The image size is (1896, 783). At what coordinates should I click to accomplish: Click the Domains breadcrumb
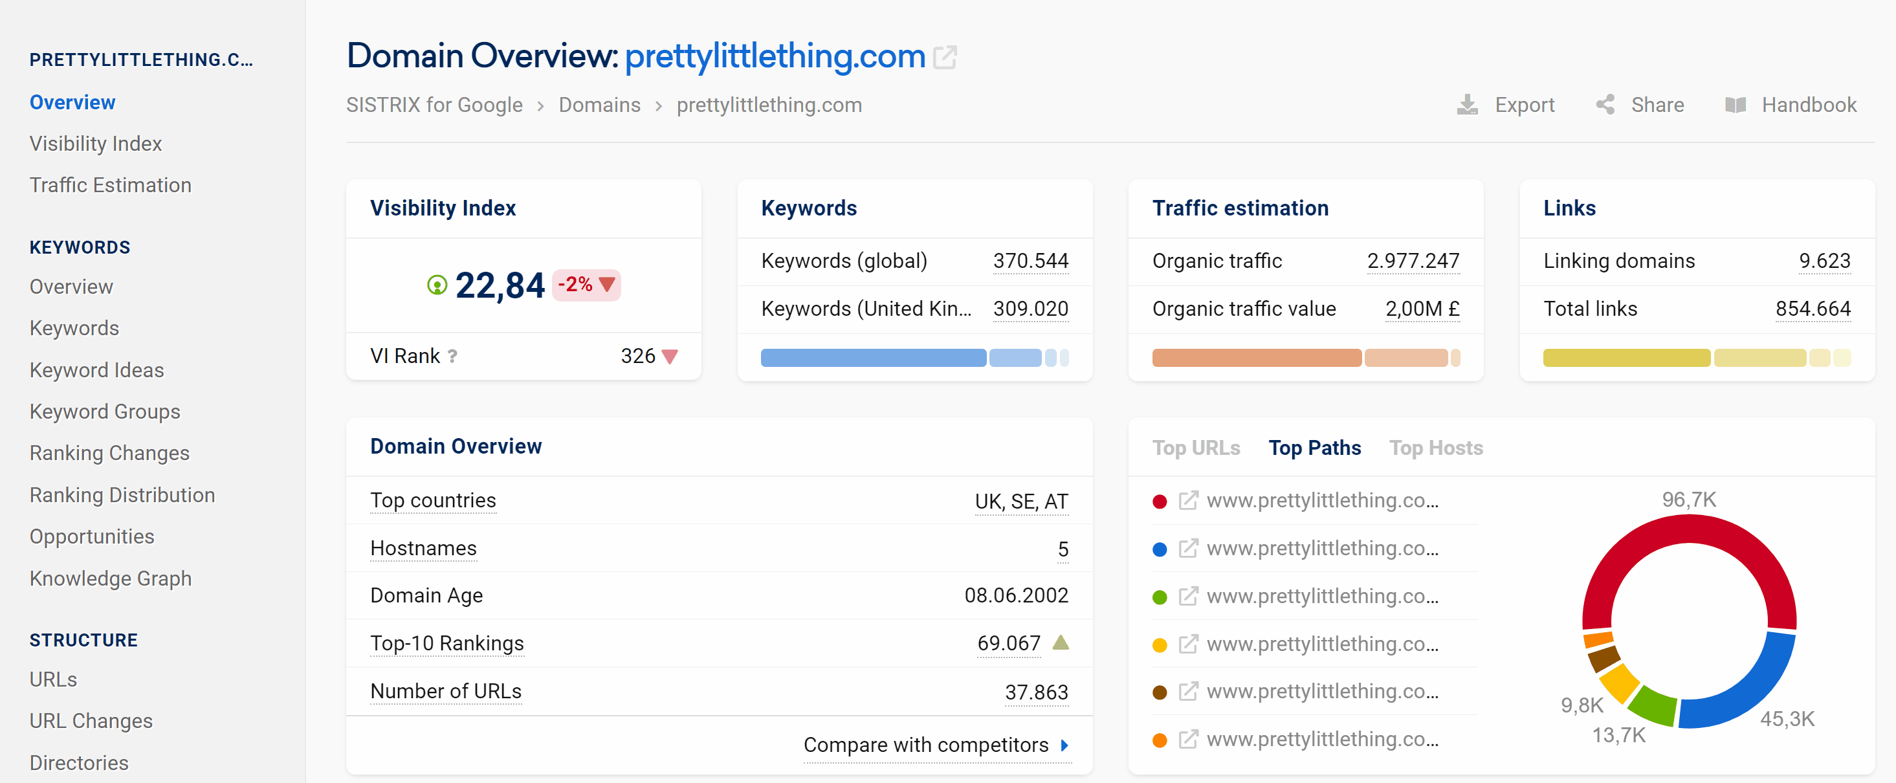tap(599, 104)
